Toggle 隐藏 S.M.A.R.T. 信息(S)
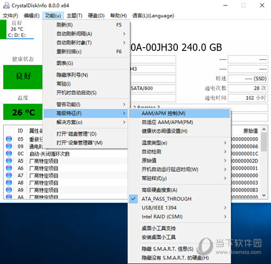The image size is (271, 264). (x=179, y=249)
